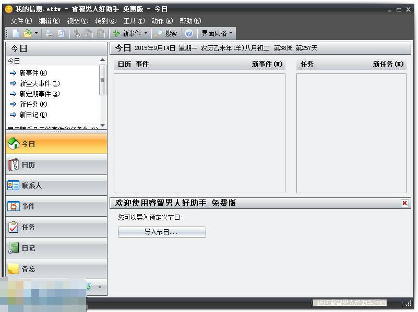Select the 事件 navigation button

[56, 206]
